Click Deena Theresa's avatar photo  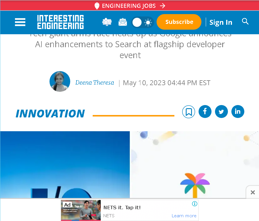(x=60, y=81)
